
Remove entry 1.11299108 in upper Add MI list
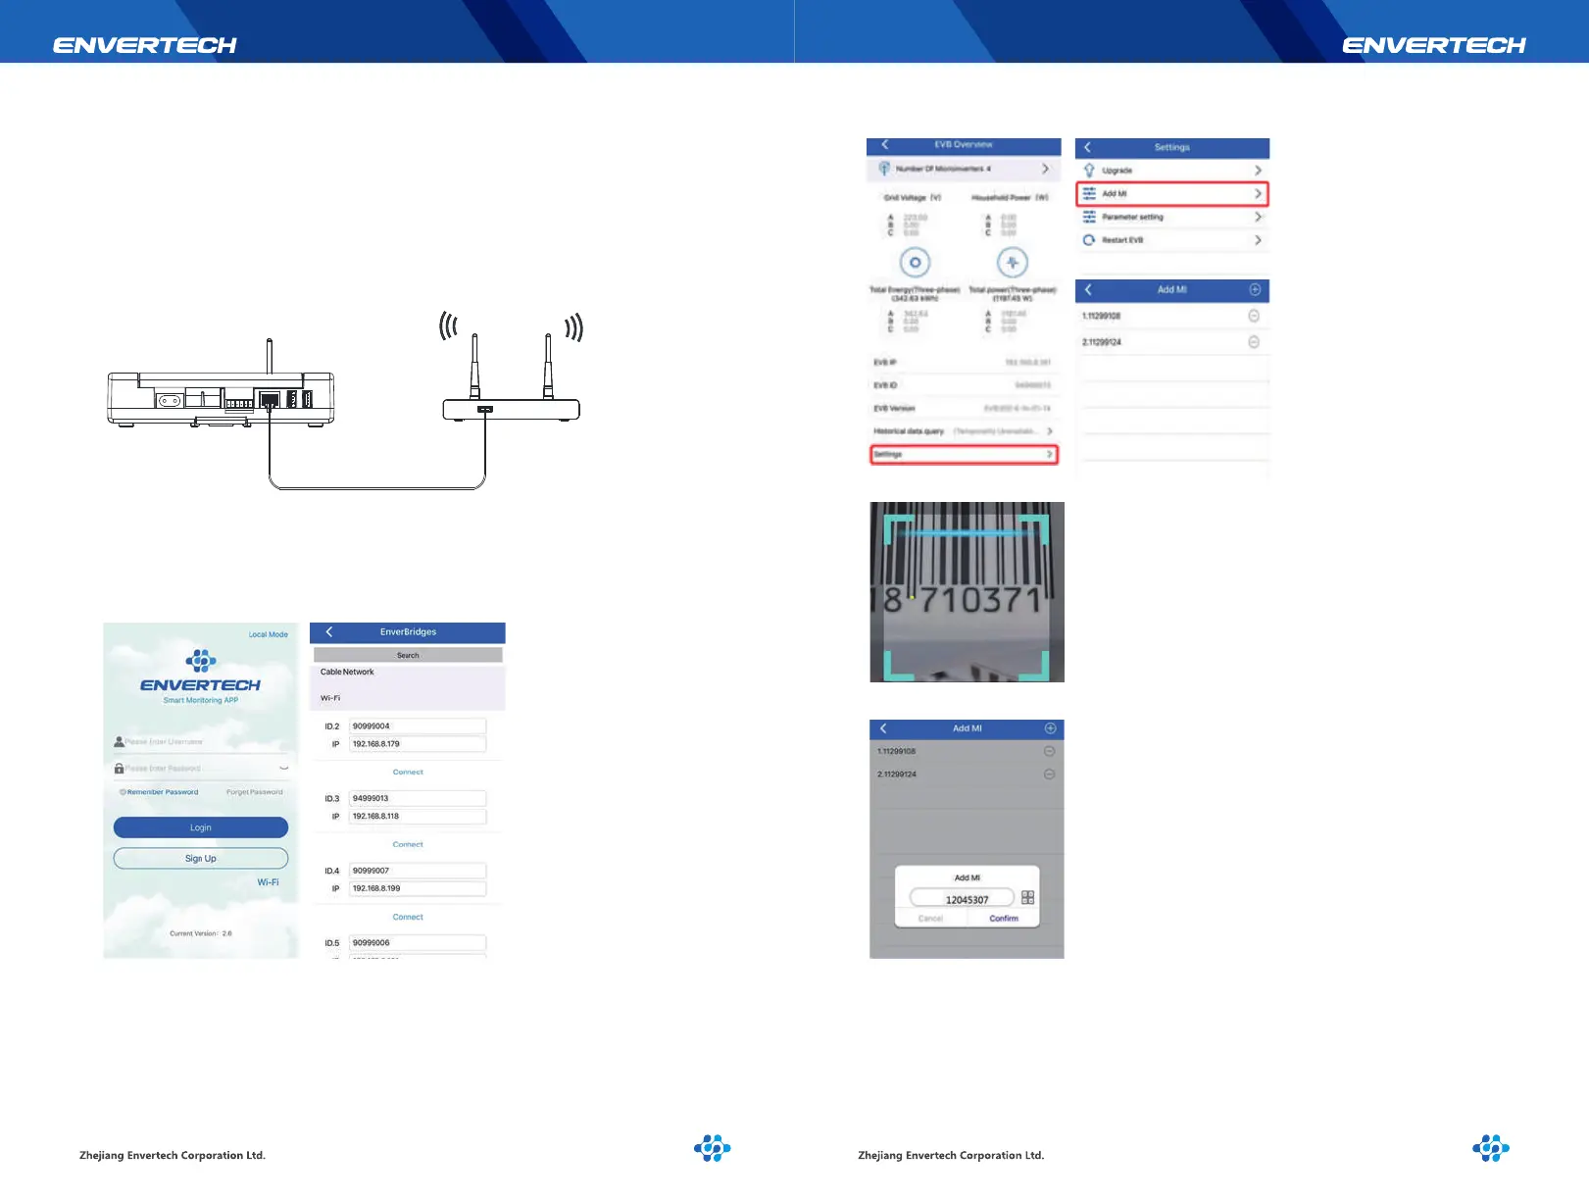tap(1253, 316)
